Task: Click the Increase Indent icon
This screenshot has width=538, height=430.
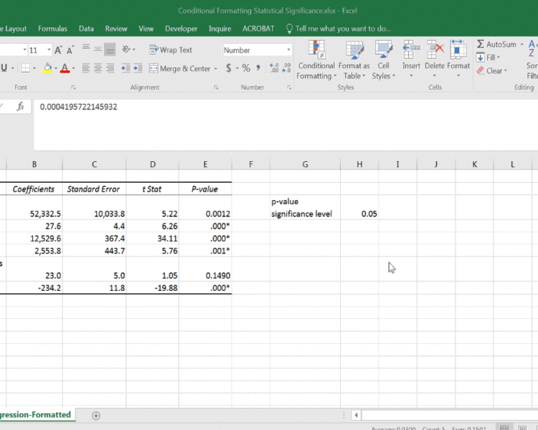Action: tap(138, 69)
